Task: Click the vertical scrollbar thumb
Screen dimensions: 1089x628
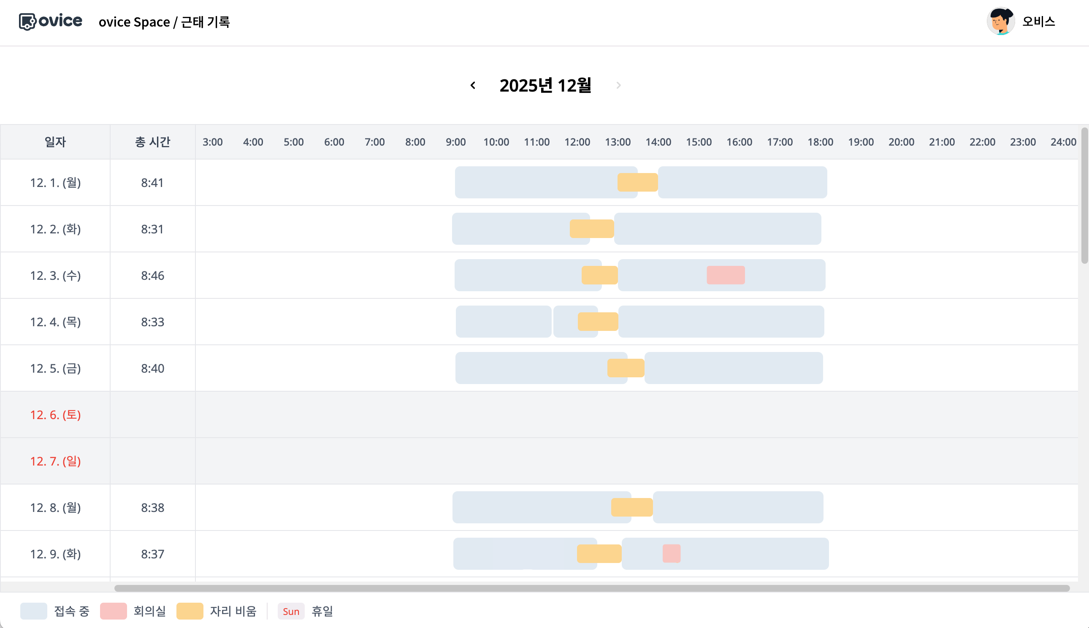Action: 1084,195
